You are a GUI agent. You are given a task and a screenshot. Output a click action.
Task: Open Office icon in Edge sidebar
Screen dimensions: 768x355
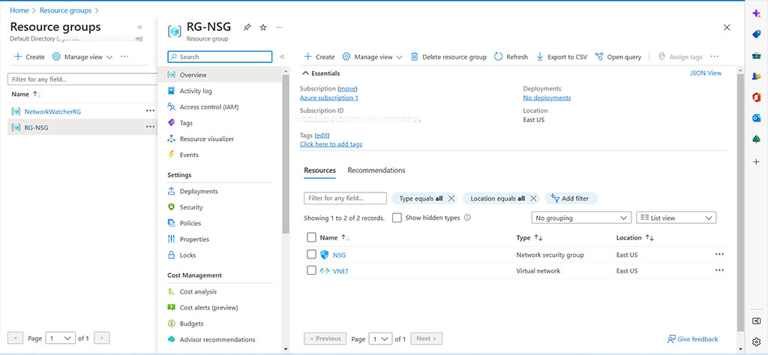point(756,97)
